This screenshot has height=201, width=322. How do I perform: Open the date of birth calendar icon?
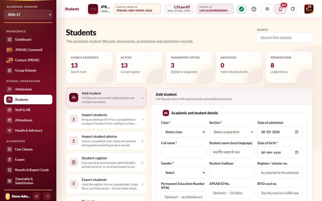(297, 152)
